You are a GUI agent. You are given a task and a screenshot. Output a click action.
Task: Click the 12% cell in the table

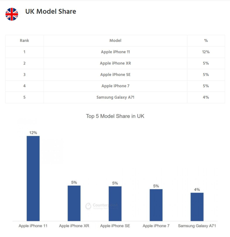206,52
